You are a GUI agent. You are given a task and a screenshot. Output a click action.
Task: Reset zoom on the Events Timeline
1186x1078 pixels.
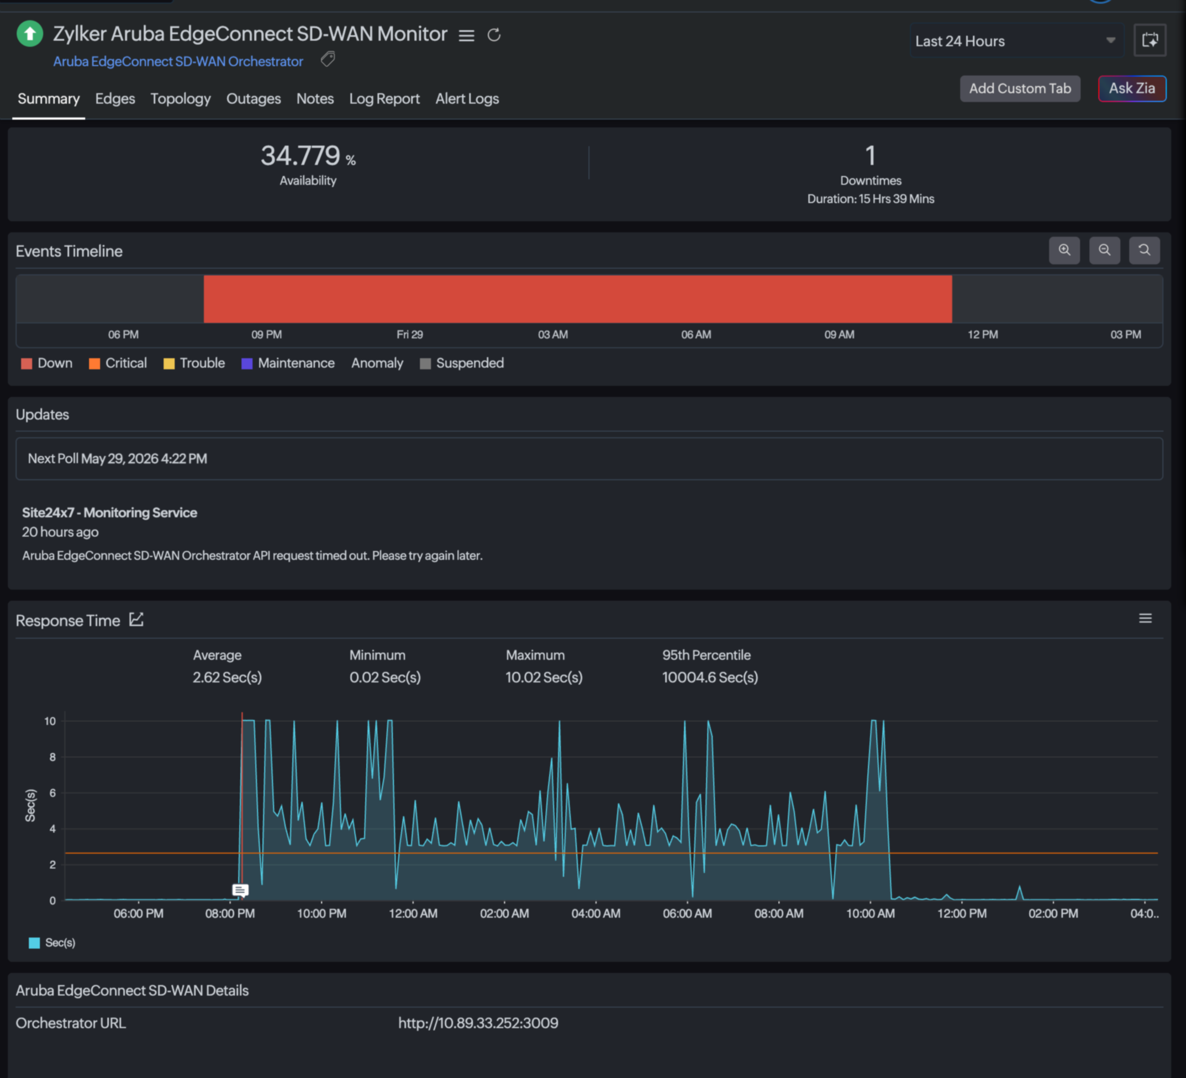tap(1144, 251)
